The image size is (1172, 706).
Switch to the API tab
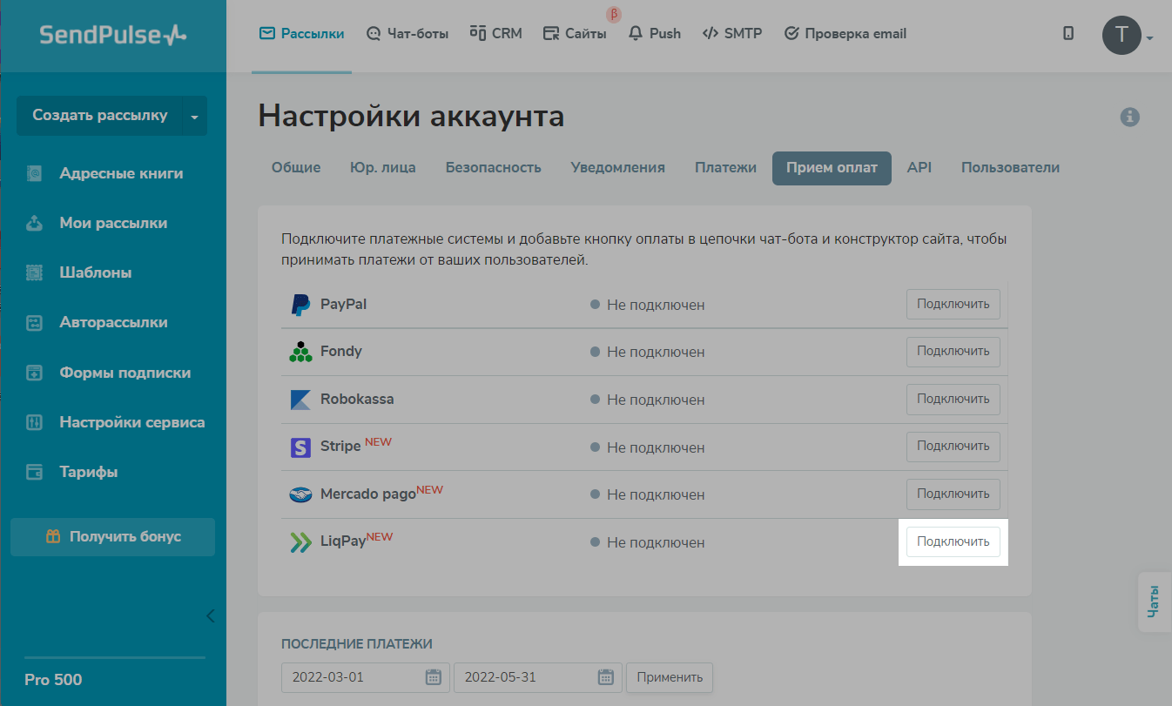pos(919,167)
